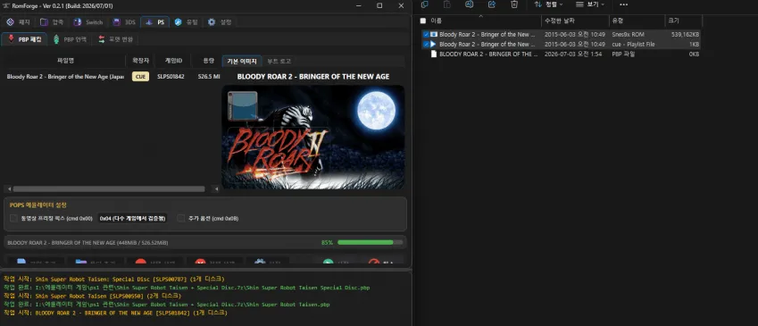Image resolution: width=758 pixels, height=326 pixels.
Task: Open the 정렬 sort dropdown in Explorer
Action: pos(549,4)
